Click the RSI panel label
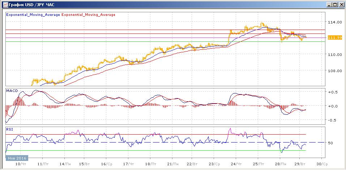This screenshot has height=171, width=346. point(9,129)
